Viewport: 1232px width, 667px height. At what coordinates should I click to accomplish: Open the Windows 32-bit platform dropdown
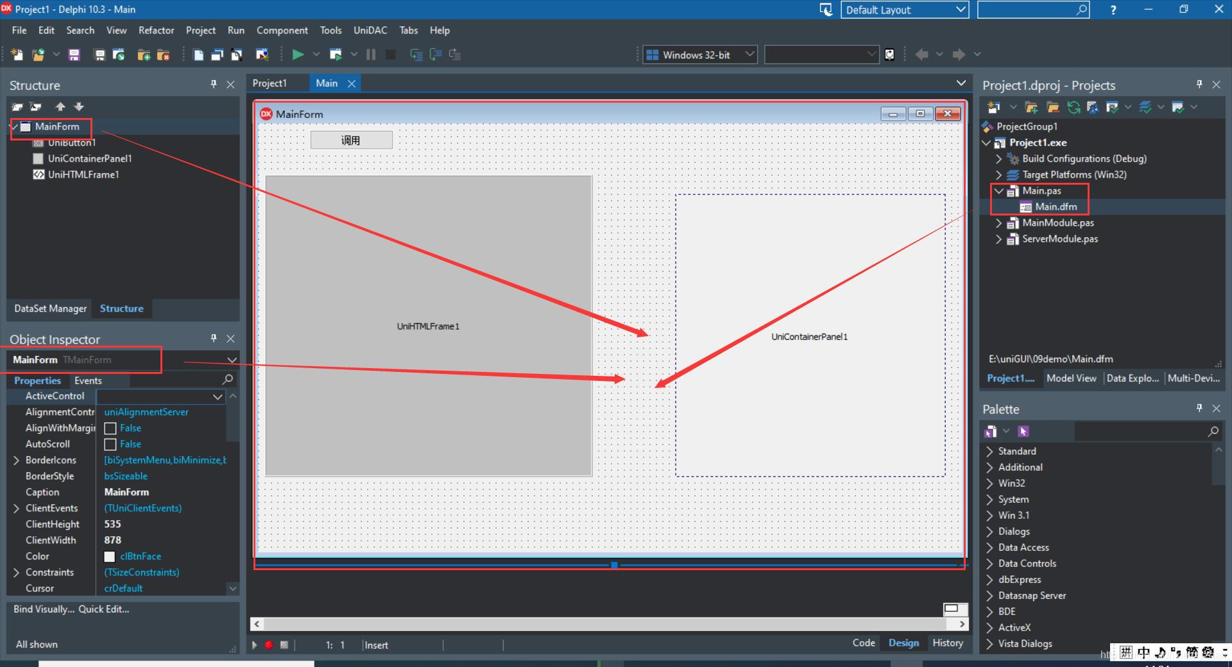pyautogui.click(x=749, y=55)
